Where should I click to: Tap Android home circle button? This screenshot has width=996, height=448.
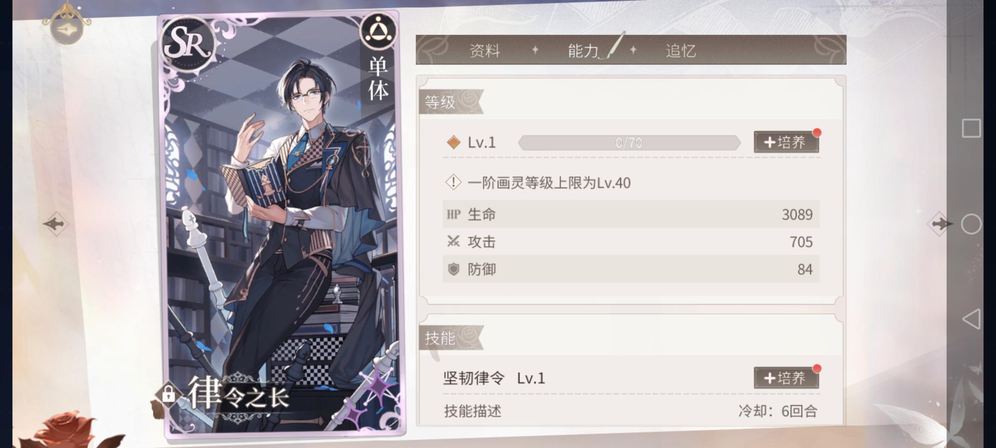coord(971,224)
